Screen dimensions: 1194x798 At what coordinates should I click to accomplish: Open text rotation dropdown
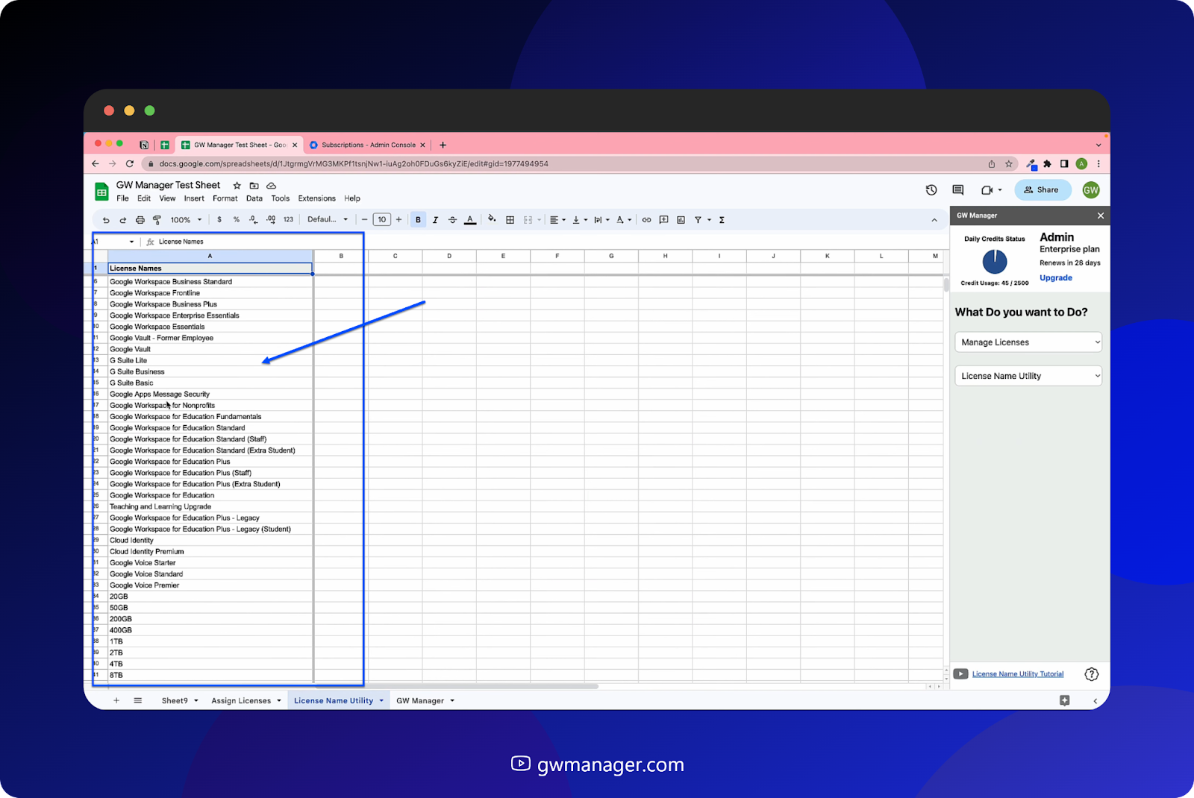click(624, 220)
